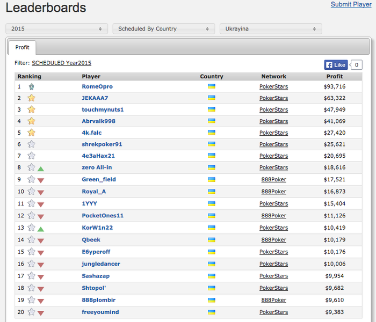Open the Scheduled By Country dropdown
This screenshot has height=322, width=376.
coord(164,29)
